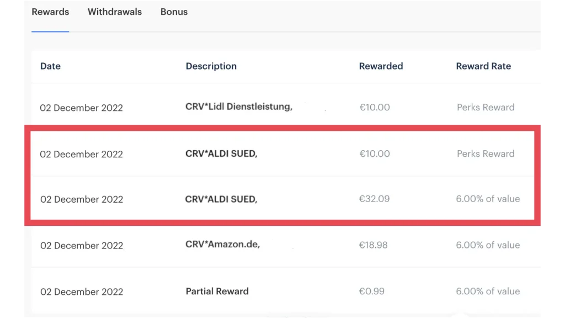Click the Description column header

(x=211, y=66)
